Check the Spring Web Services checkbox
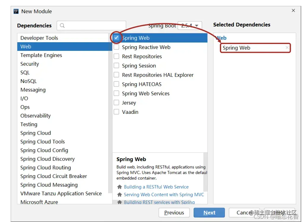The width and height of the screenshot is (303, 222). [x=116, y=93]
